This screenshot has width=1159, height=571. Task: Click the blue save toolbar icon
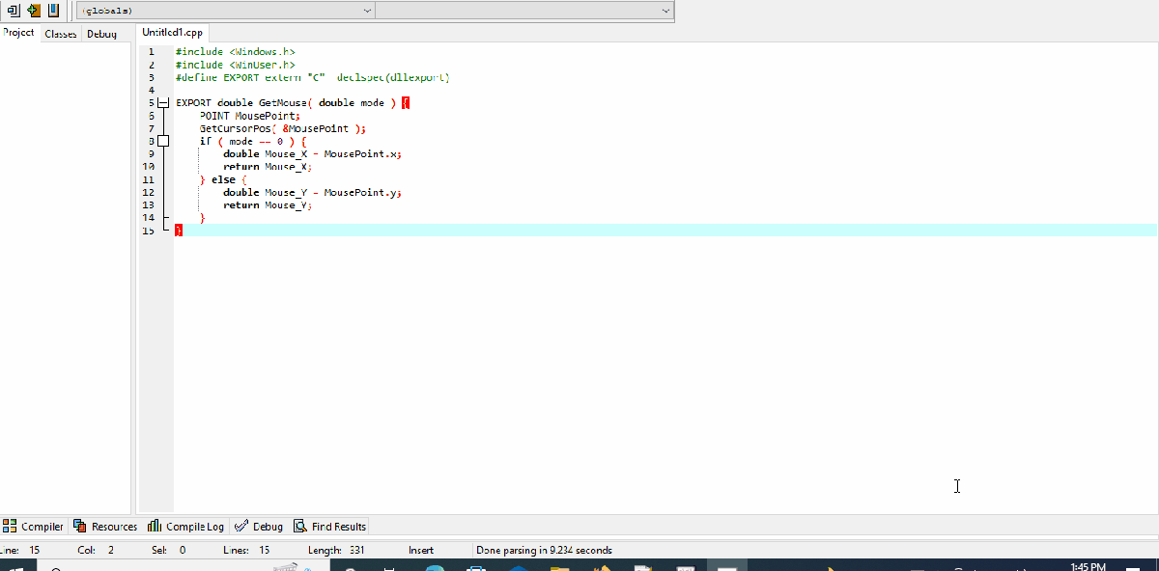coord(53,11)
